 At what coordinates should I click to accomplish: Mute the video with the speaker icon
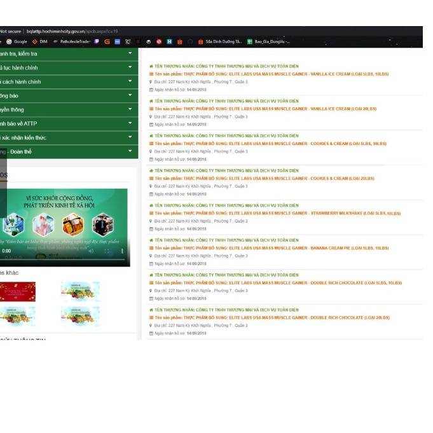pyautogui.click(x=91, y=251)
